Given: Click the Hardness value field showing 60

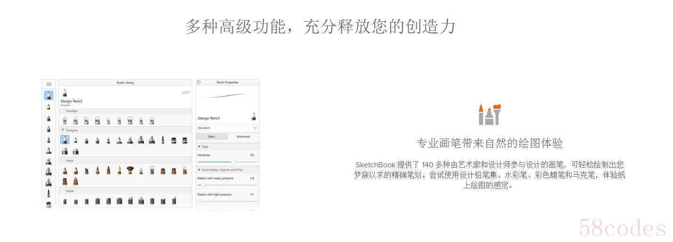Looking at the screenshot, I should pyautogui.click(x=252, y=155).
